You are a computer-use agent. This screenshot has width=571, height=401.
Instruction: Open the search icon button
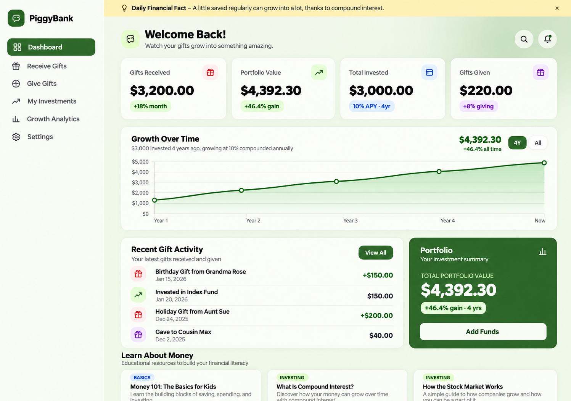[x=524, y=39]
